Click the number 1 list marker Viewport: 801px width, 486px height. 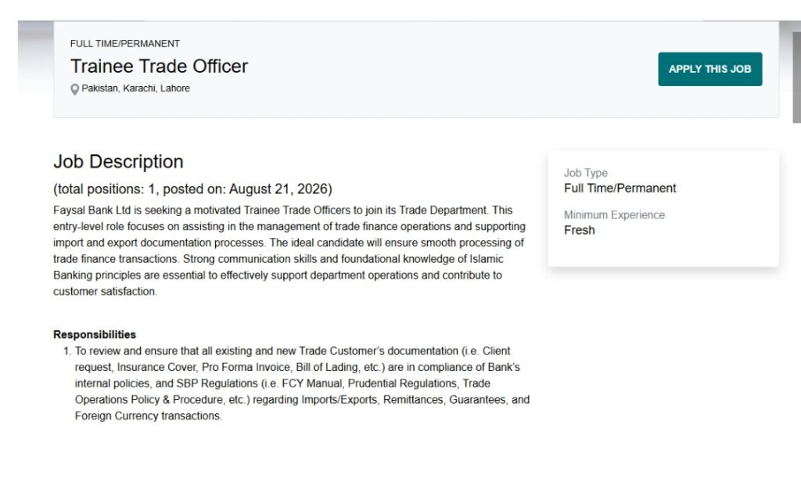(66, 351)
